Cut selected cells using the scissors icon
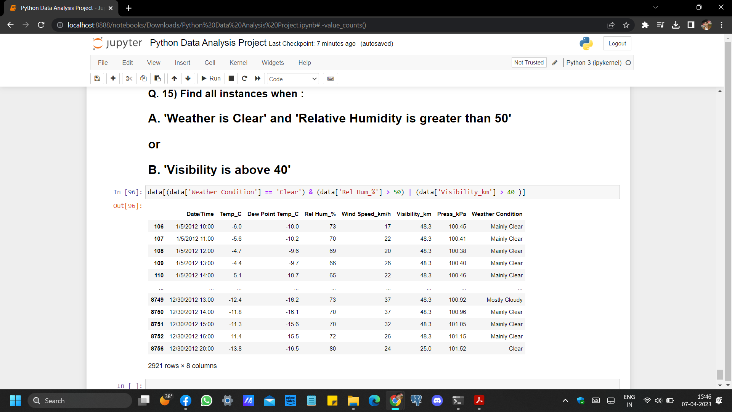 click(x=129, y=79)
